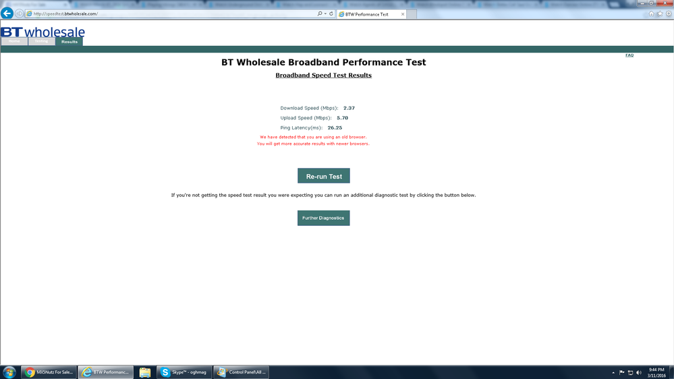Click the Re-run Test button
The width and height of the screenshot is (674, 379).
324,176
